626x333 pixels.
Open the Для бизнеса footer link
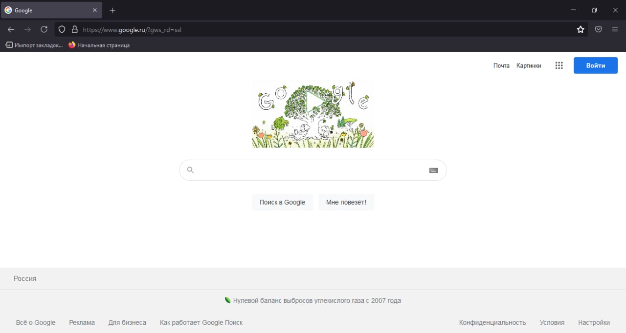point(127,322)
